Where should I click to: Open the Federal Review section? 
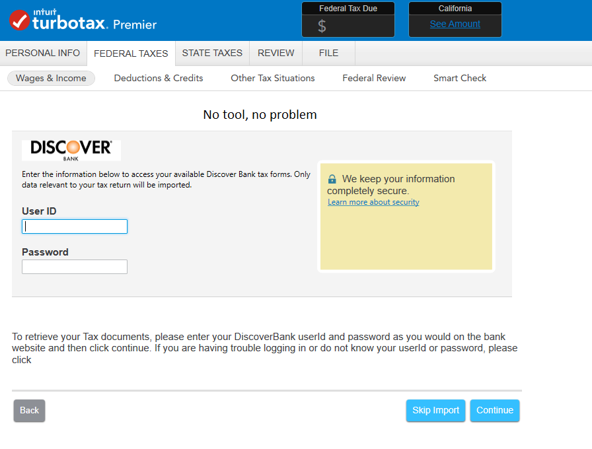pyautogui.click(x=374, y=78)
